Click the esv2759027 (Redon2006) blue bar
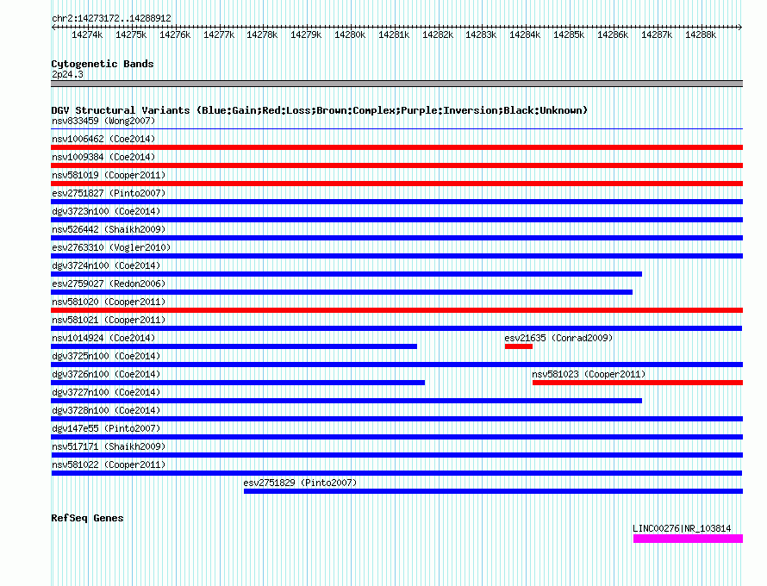 pos(341,292)
